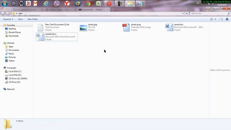Open Excel from the taskbar
The image size is (231, 130).
pos(99,3)
